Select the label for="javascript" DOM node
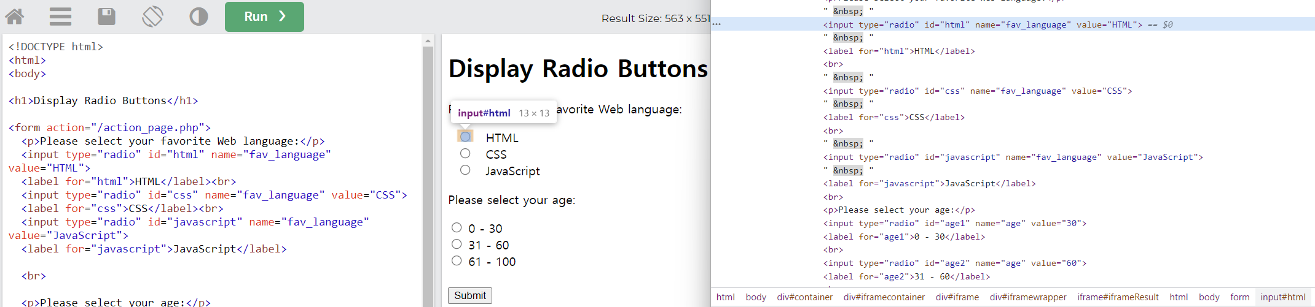 coord(930,183)
